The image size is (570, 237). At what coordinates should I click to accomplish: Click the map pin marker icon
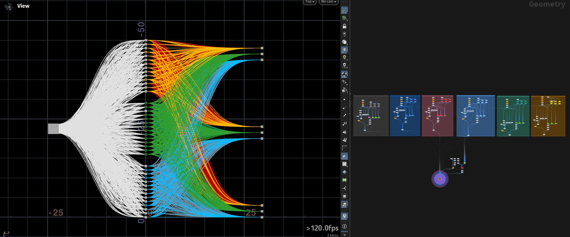(344, 216)
